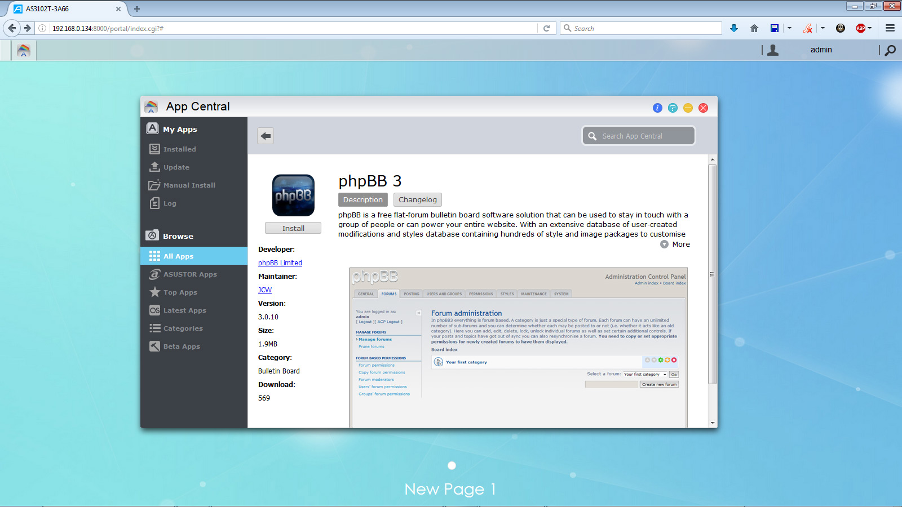The image size is (902, 507).
Task: Go forward in the browser
Action: coord(27,28)
